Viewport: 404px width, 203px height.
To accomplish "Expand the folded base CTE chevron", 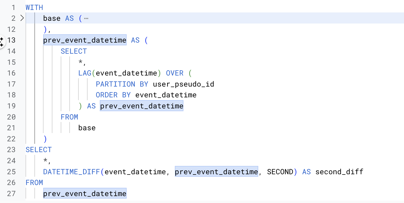I will tap(22, 18).
